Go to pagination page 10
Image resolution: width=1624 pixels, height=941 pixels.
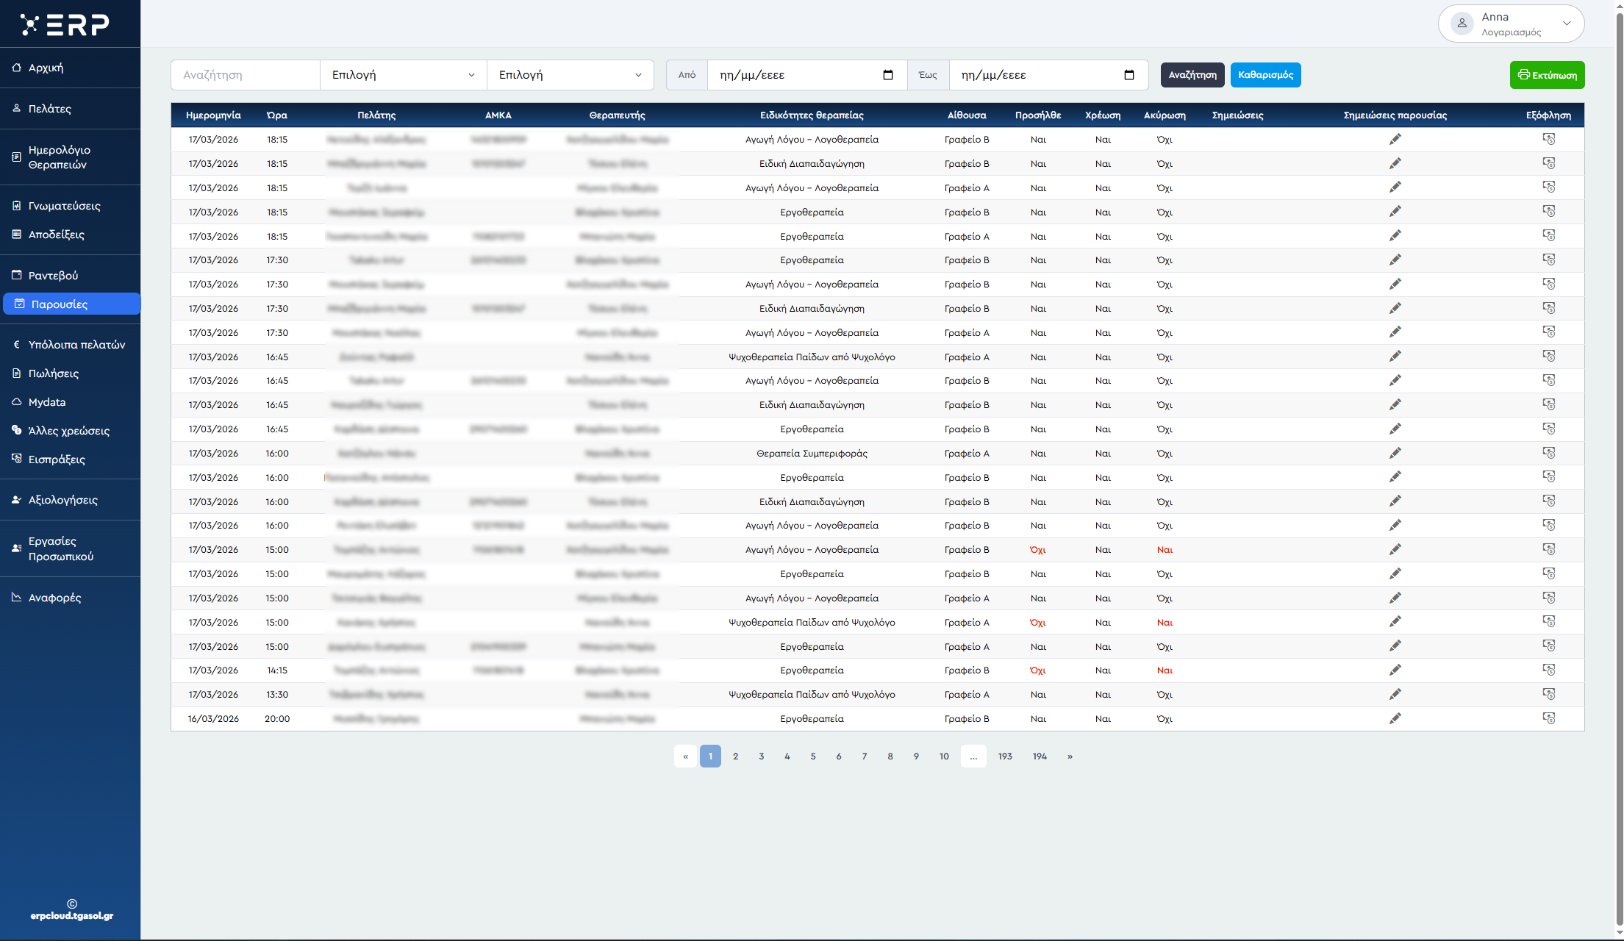pos(944,756)
